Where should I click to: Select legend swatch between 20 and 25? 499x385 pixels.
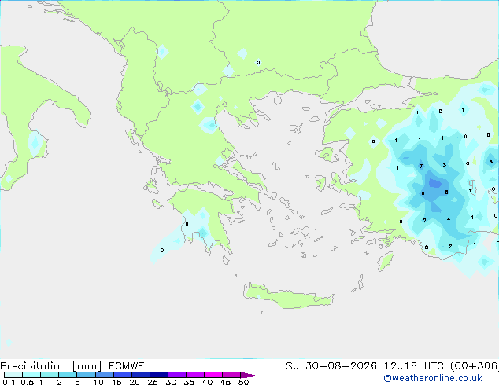140,375
